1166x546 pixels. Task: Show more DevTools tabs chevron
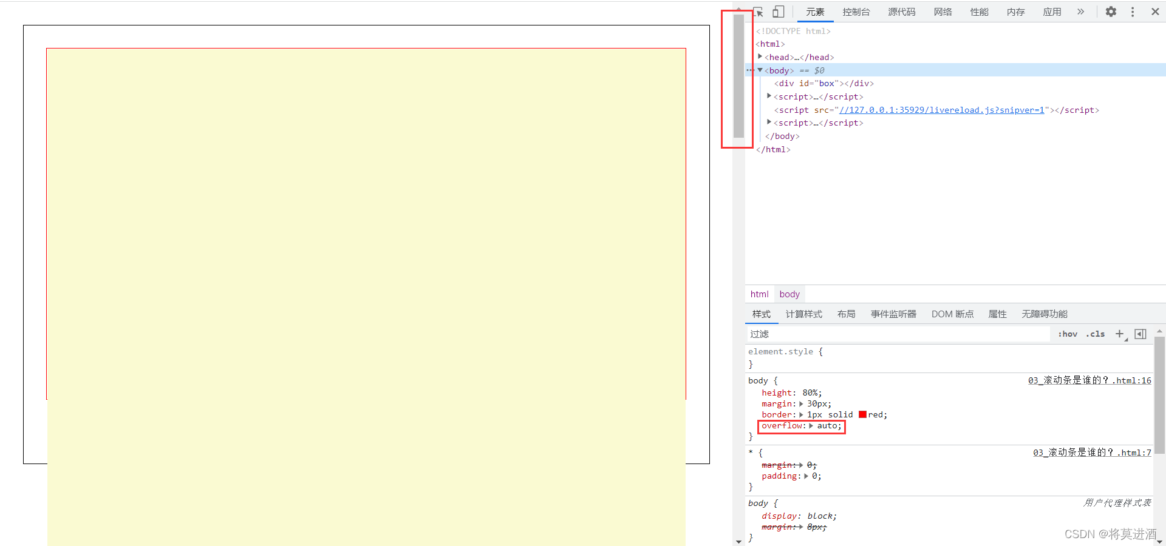(1080, 12)
